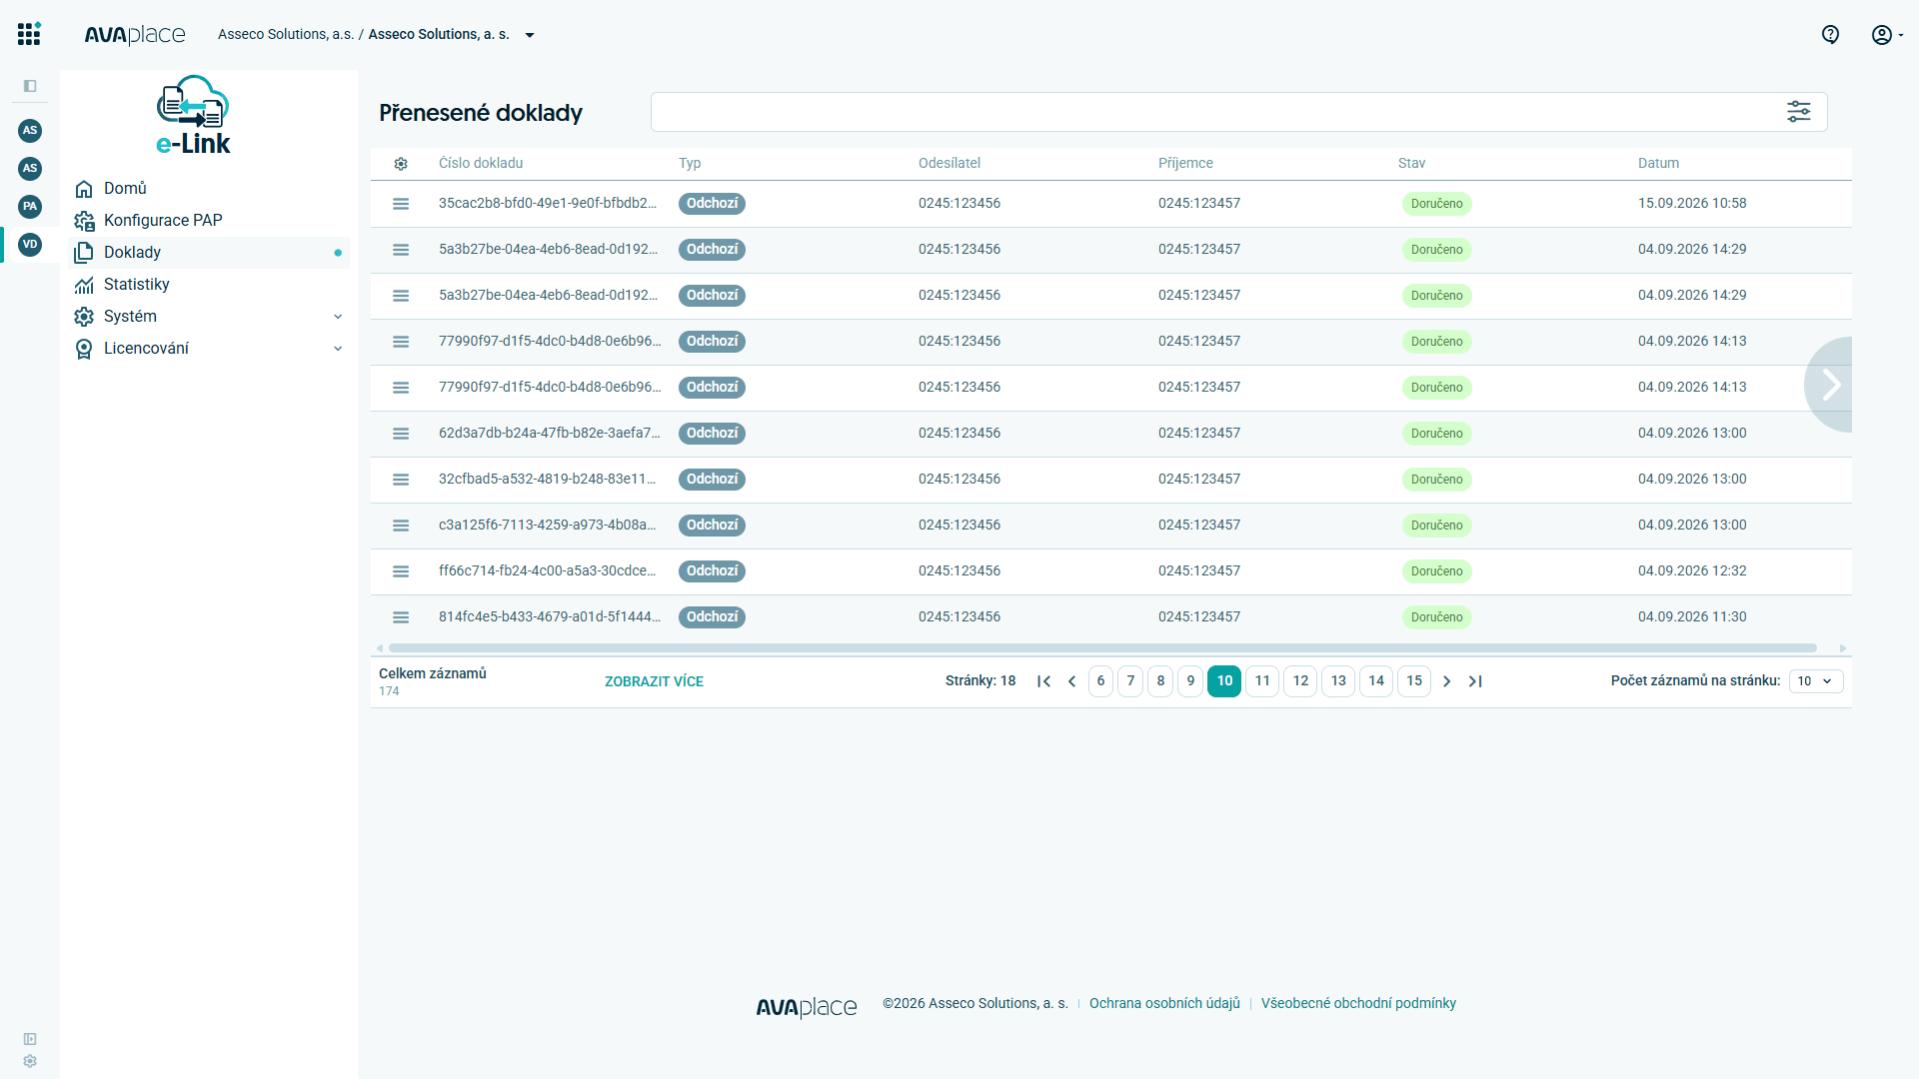Toggle the sidebar collapse icon at top-left
The height and width of the screenshot is (1079, 1919).
click(x=30, y=86)
